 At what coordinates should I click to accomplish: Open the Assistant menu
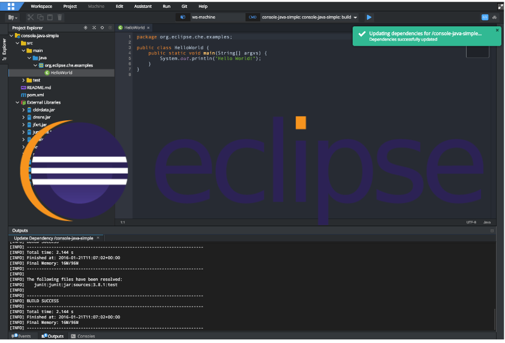[143, 6]
